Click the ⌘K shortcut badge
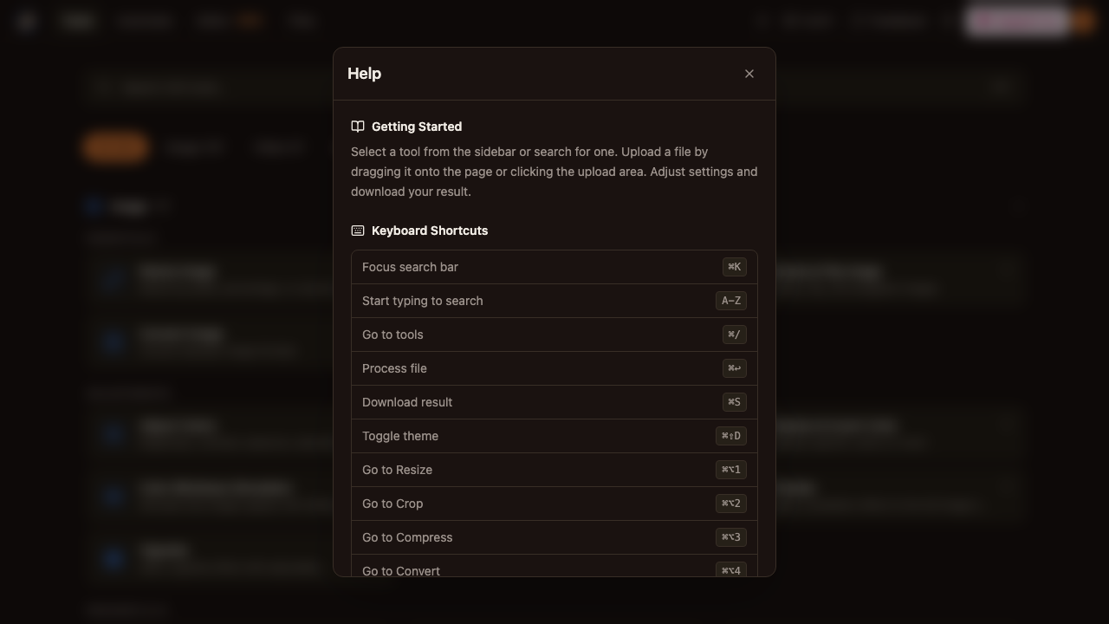The image size is (1109, 624). [735, 267]
